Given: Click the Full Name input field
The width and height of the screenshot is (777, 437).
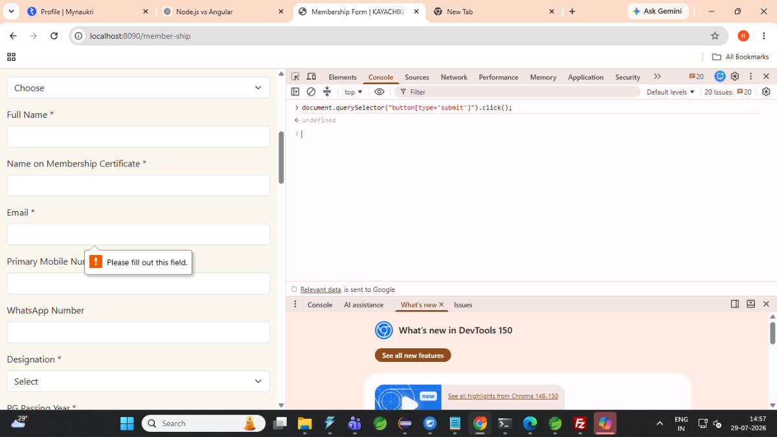Looking at the screenshot, I should (139, 137).
